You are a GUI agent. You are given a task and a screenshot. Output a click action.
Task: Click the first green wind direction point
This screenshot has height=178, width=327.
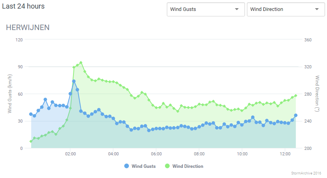(x=31, y=142)
